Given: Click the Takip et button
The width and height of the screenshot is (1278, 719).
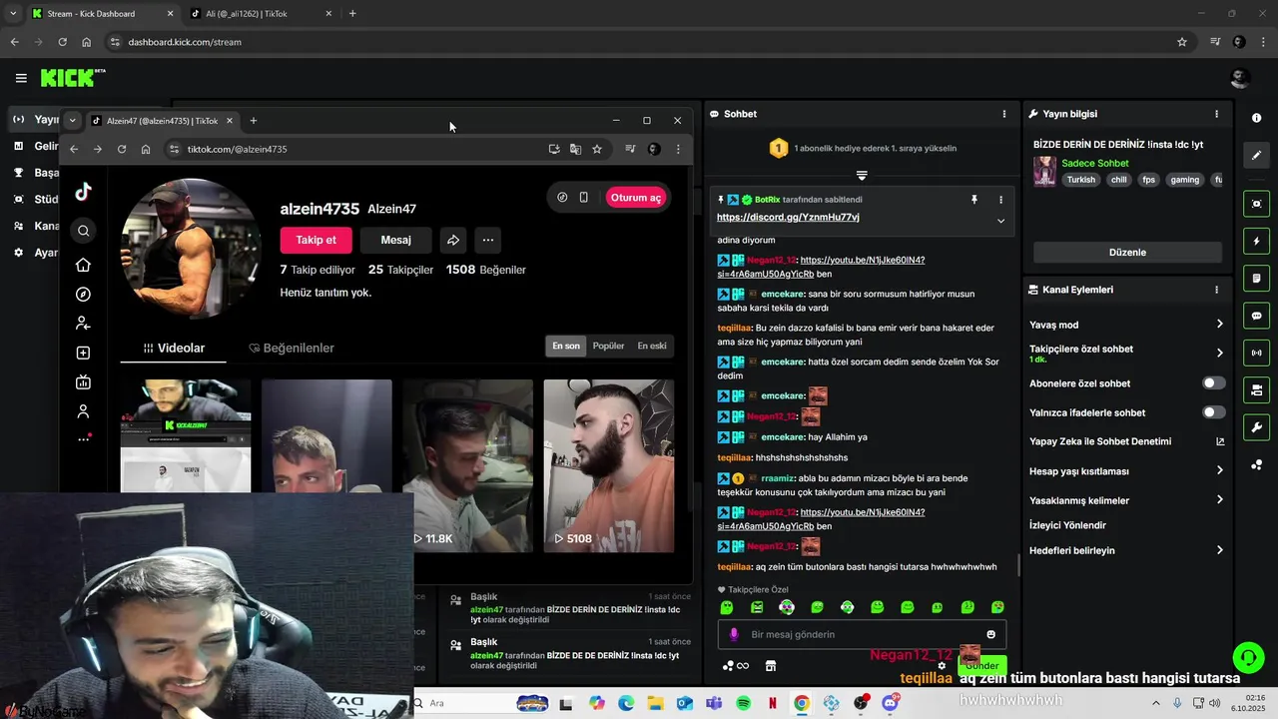Looking at the screenshot, I should point(316,240).
